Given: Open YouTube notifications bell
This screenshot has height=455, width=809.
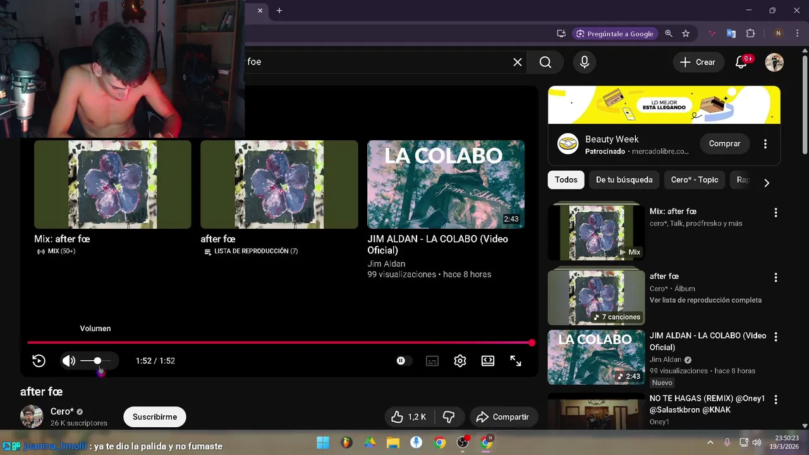Looking at the screenshot, I should 741,62.
